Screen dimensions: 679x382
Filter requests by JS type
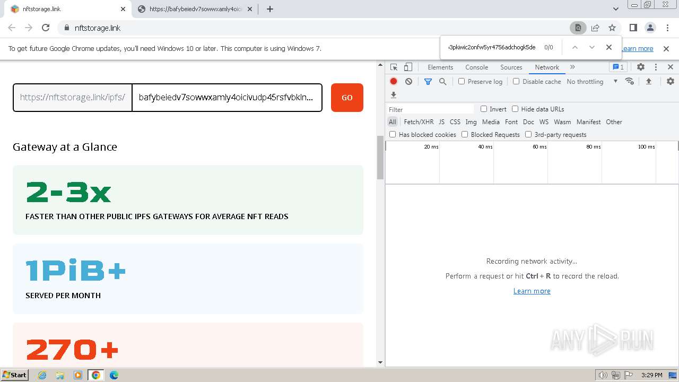[441, 122]
